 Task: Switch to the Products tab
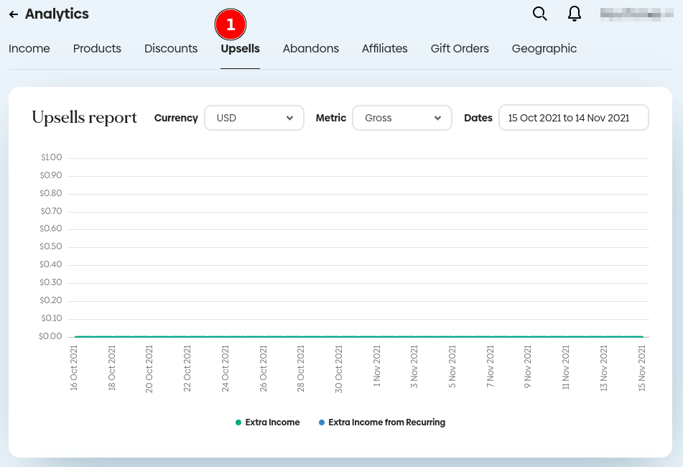pyautogui.click(x=97, y=49)
